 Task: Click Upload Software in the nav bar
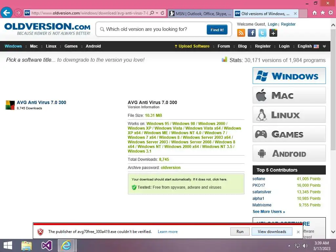192,46
